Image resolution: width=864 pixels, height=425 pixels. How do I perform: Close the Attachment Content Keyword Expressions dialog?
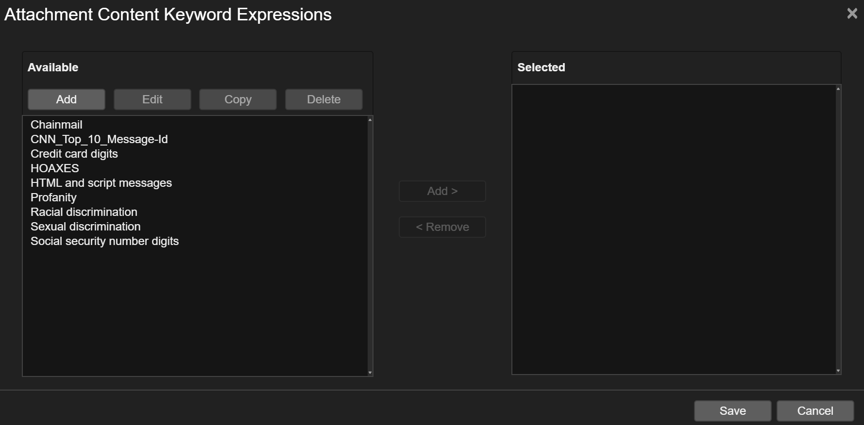852,14
